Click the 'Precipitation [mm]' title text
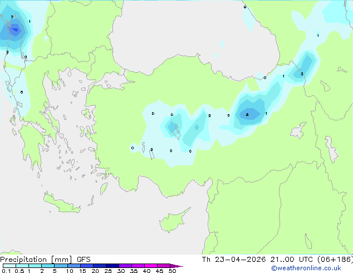The height and width of the screenshot is (273, 353). click(36, 260)
